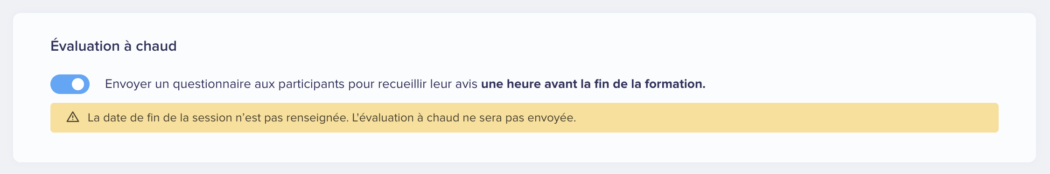
Task: Click 'L'évaluation à chaud ne sera pas envoyée' sentence
Action: [464, 118]
